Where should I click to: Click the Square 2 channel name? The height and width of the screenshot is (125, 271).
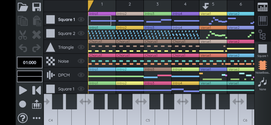tap(67, 33)
